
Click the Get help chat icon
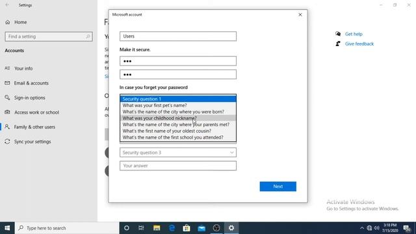pos(338,34)
